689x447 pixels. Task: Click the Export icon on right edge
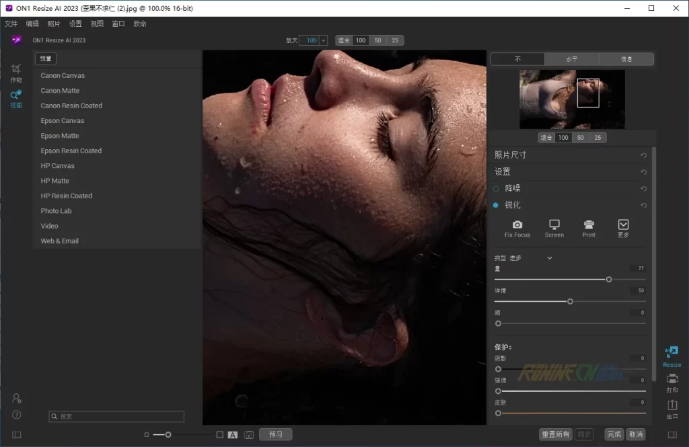(x=672, y=405)
